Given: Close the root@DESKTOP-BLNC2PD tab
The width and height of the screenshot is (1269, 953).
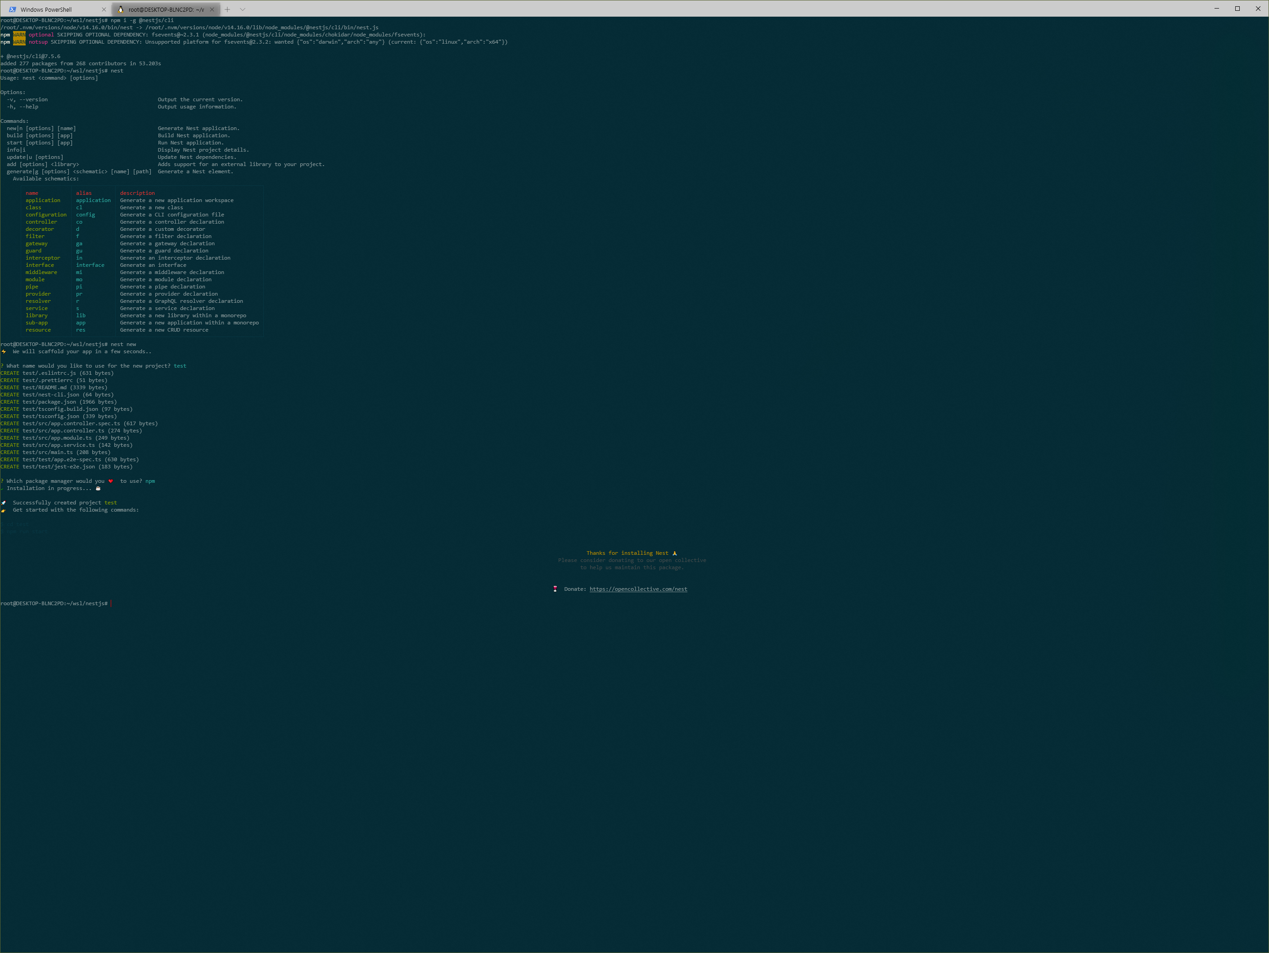Looking at the screenshot, I should [x=212, y=9].
